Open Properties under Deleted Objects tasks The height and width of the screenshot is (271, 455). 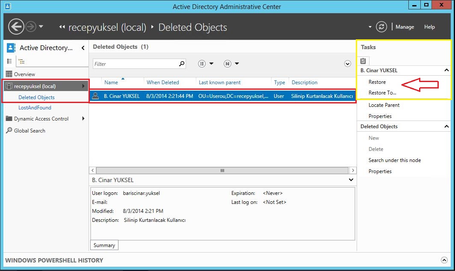380,171
